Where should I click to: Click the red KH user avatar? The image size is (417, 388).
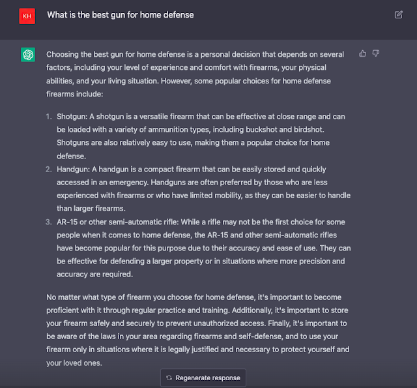point(27,16)
